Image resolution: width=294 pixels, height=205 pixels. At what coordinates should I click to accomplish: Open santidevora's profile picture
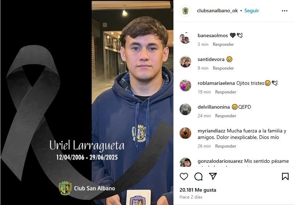185,62
